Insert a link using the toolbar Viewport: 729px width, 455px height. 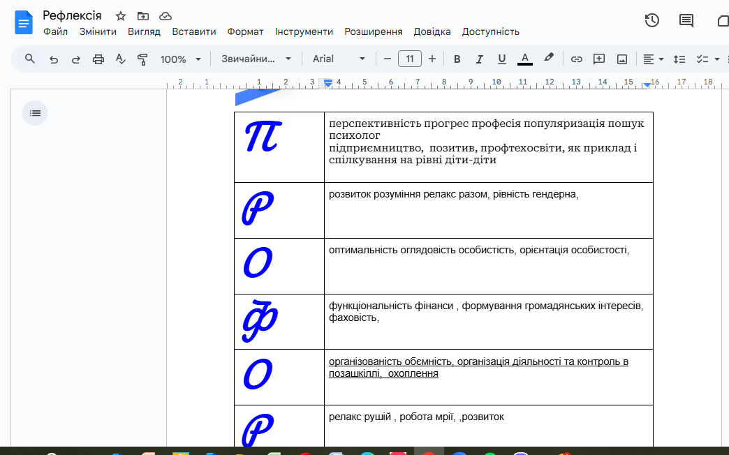coord(577,59)
